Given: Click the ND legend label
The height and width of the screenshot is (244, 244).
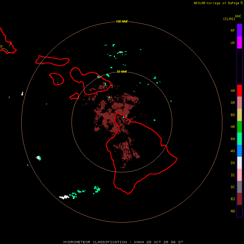Looking at the screenshot, I should point(233,211).
